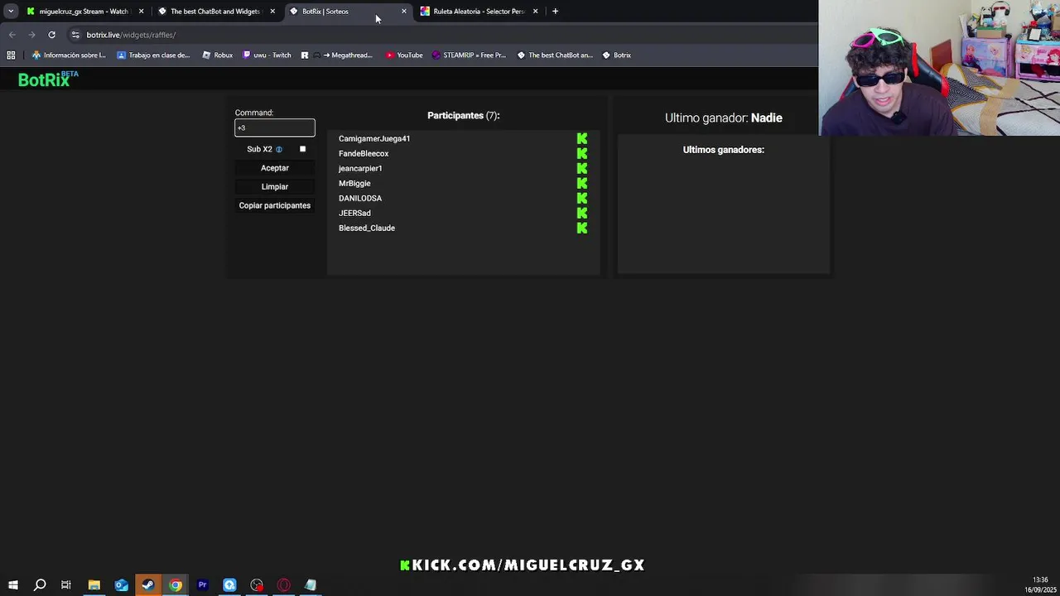The height and width of the screenshot is (596, 1060).
Task: Click the BotRix BETA logo
Action: tap(48, 79)
